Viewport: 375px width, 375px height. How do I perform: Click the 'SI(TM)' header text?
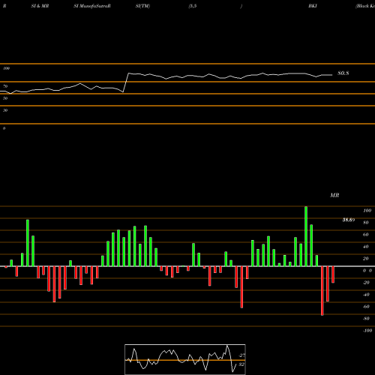[142, 6]
